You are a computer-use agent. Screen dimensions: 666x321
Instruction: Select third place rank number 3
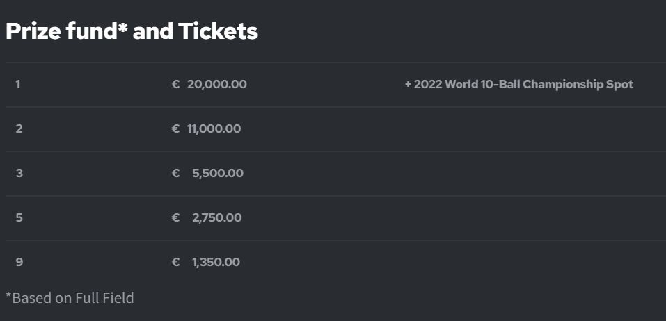pyautogui.click(x=19, y=174)
